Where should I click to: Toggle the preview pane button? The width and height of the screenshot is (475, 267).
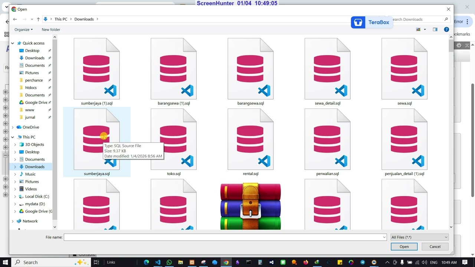coord(435,30)
